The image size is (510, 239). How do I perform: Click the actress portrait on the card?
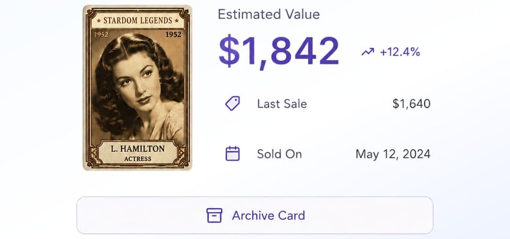(x=138, y=88)
